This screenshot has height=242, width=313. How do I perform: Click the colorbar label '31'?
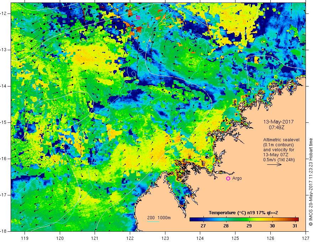pyautogui.click(x=295, y=226)
